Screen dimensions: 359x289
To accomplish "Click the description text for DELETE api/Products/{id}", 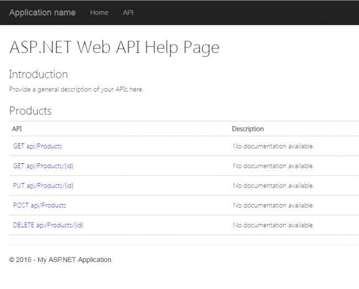I will click(x=273, y=225).
